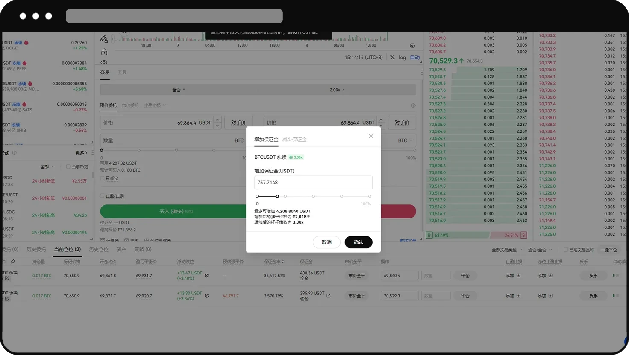Screen dimensions: 629x355
Task: Switch to the 工具 tab
Action: click(x=122, y=72)
